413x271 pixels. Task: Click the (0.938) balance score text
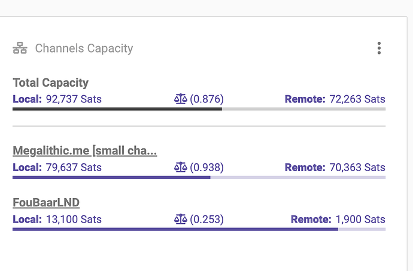tap(206, 168)
